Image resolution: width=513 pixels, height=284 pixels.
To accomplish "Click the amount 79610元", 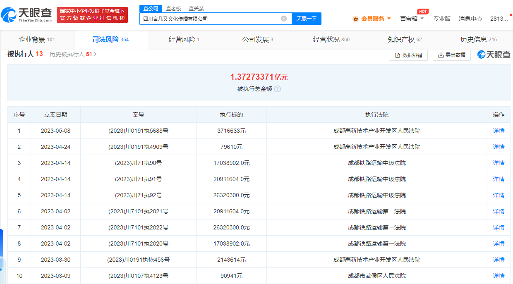I will pyautogui.click(x=231, y=147).
